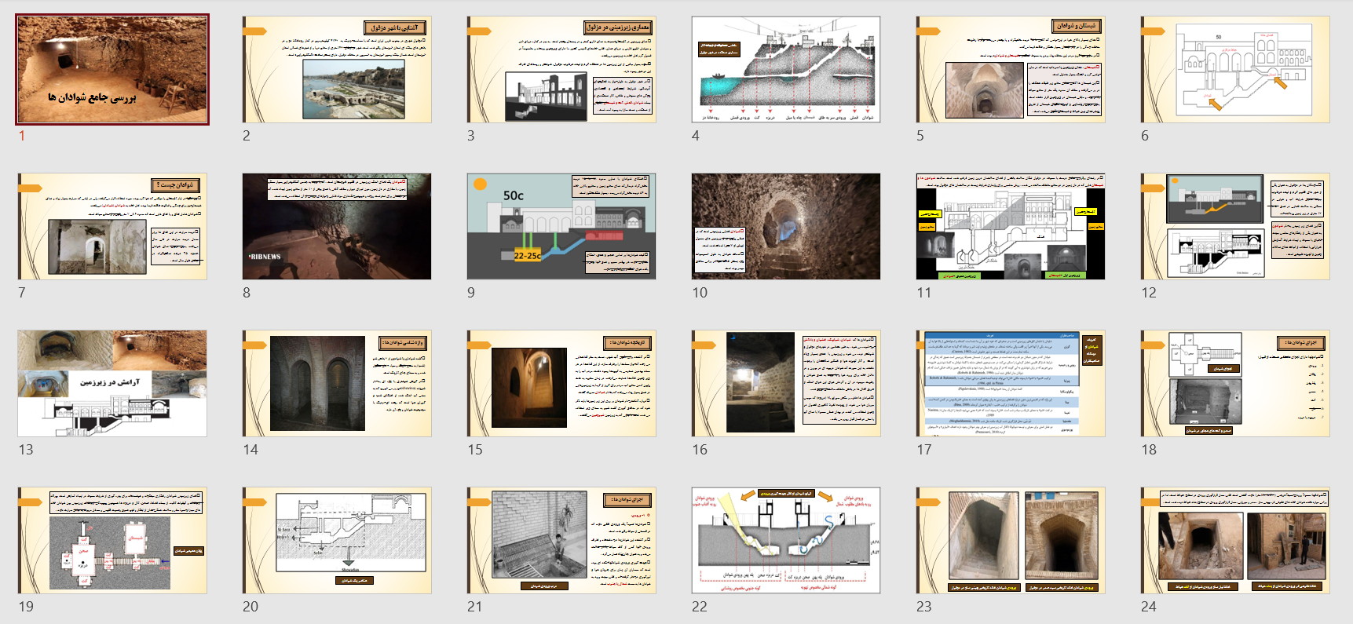Image resolution: width=1353 pixels, height=624 pixels.
Task: Select slide 1 title thumbnail with cave photo
Action: coord(112,69)
